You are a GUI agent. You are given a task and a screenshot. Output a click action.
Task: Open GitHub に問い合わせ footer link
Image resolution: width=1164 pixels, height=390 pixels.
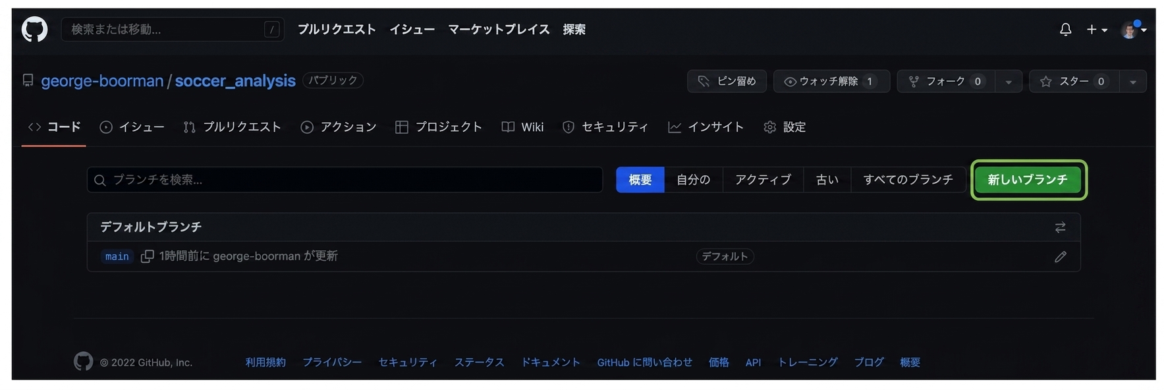tap(645, 362)
